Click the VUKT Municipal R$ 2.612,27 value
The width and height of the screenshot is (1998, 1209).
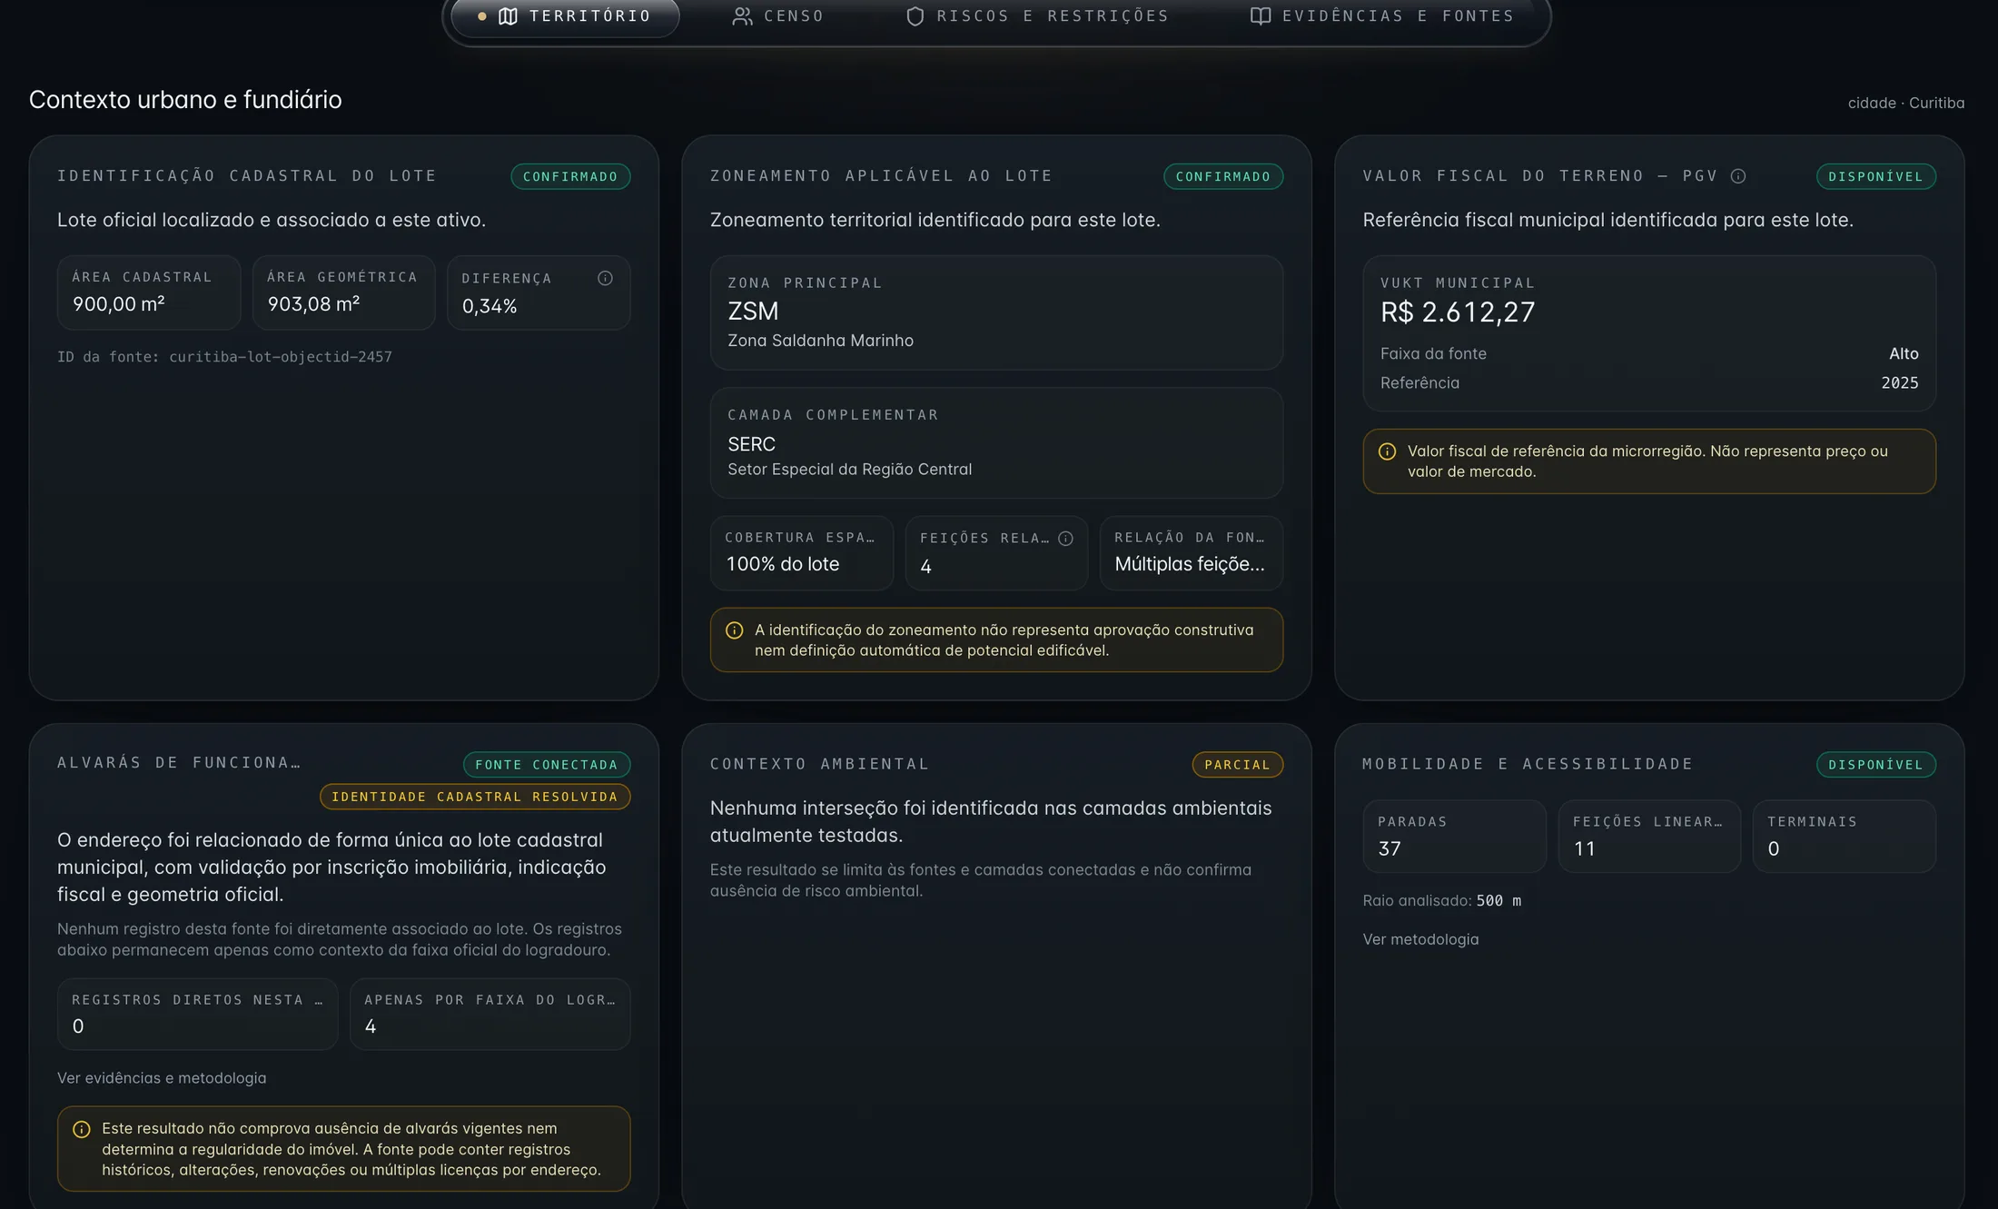pos(1458,312)
